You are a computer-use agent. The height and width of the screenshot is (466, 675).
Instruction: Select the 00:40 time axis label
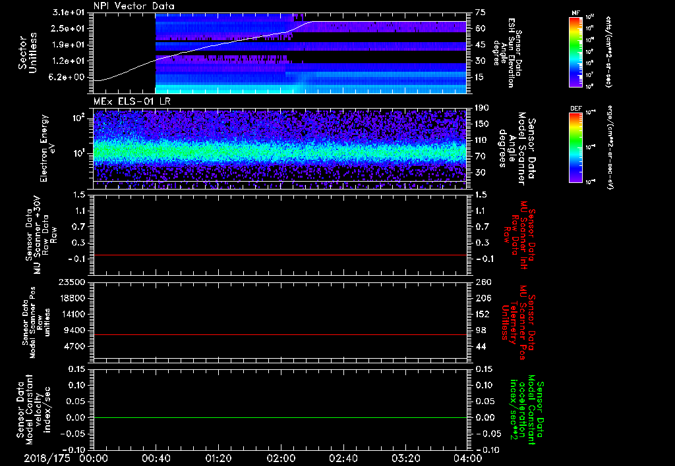(156, 457)
